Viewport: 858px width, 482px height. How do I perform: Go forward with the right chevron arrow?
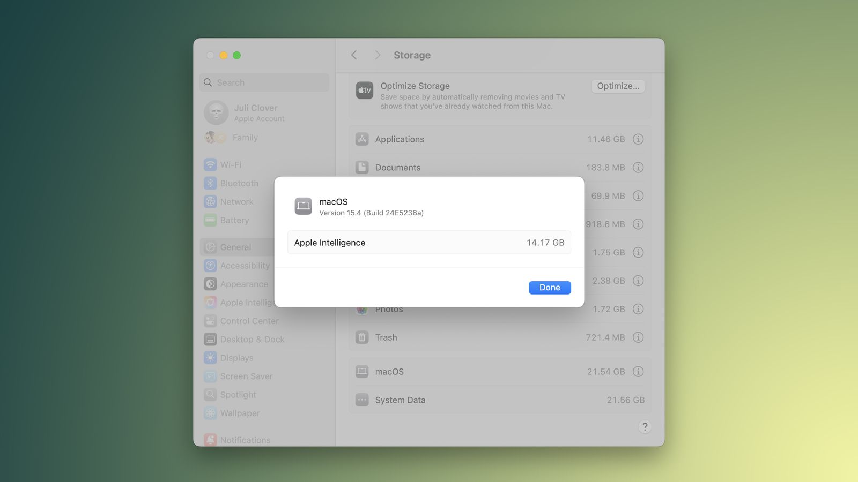tap(378, 55)
